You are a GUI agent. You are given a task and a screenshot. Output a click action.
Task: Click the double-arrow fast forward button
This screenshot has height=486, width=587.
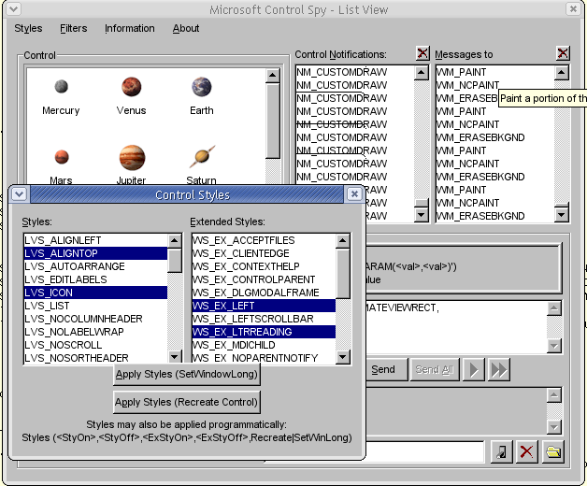coord(499,369)
